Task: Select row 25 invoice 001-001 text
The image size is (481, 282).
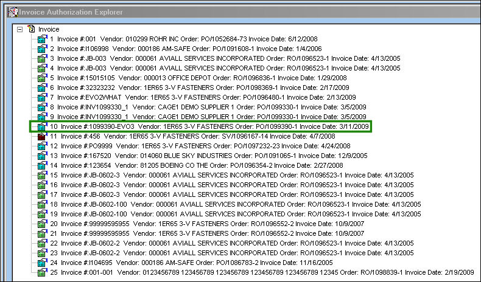Action: (x=262, y=272)
